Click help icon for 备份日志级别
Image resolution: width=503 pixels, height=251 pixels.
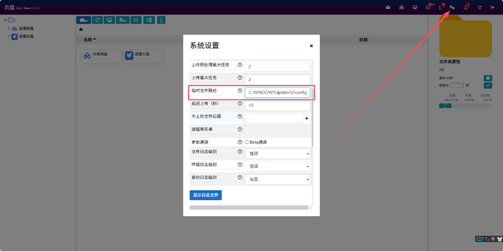click(x=240, y=177)
